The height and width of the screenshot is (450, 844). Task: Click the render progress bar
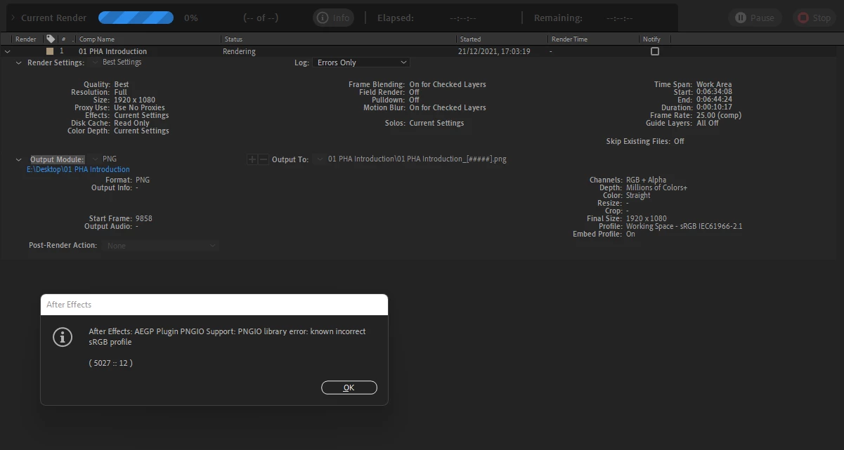tap(136, 18)
